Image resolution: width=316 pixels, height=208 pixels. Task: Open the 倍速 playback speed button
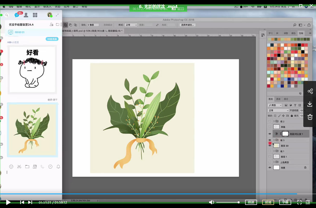coord(251,202)
